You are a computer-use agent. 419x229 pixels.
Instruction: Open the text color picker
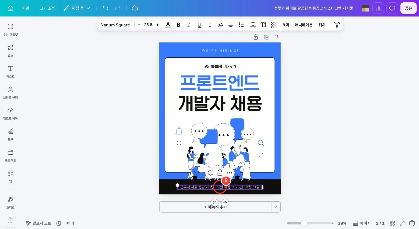168,25
